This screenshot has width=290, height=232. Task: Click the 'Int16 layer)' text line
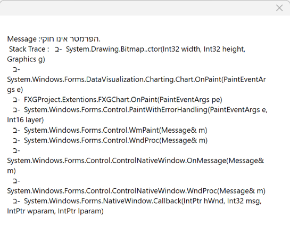(26, 120)
